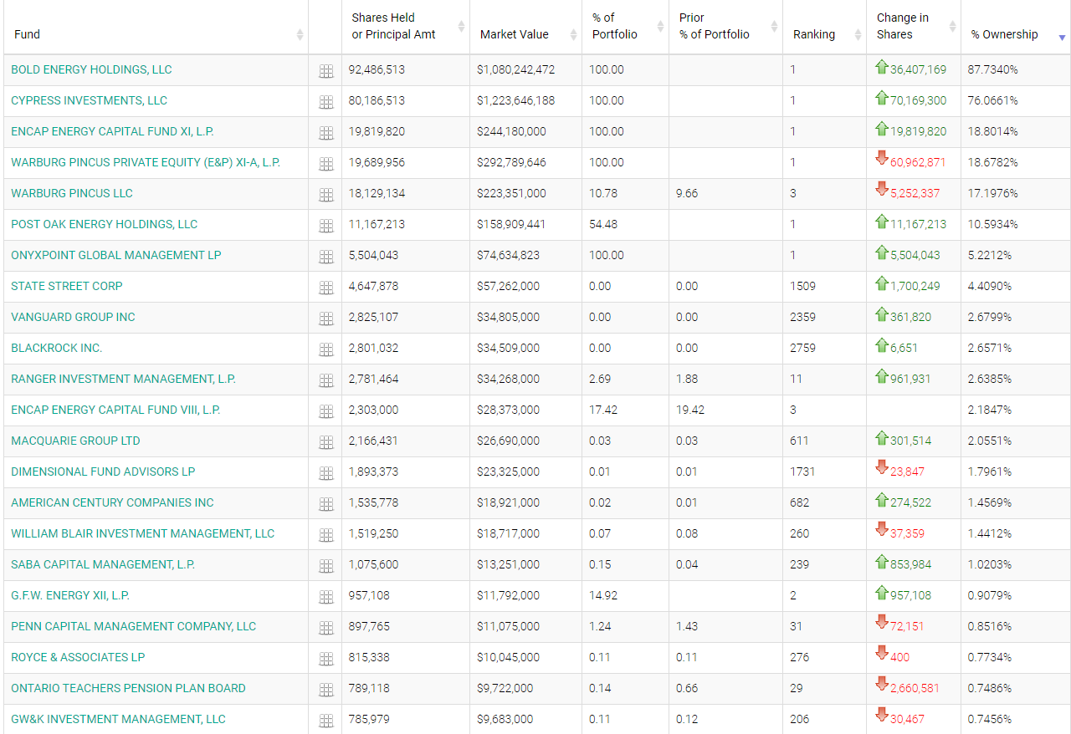Open grid icon for G.F.W. Energy XII row
Viewport: 1071px width, 734px height.
click(x=326, y=597)
